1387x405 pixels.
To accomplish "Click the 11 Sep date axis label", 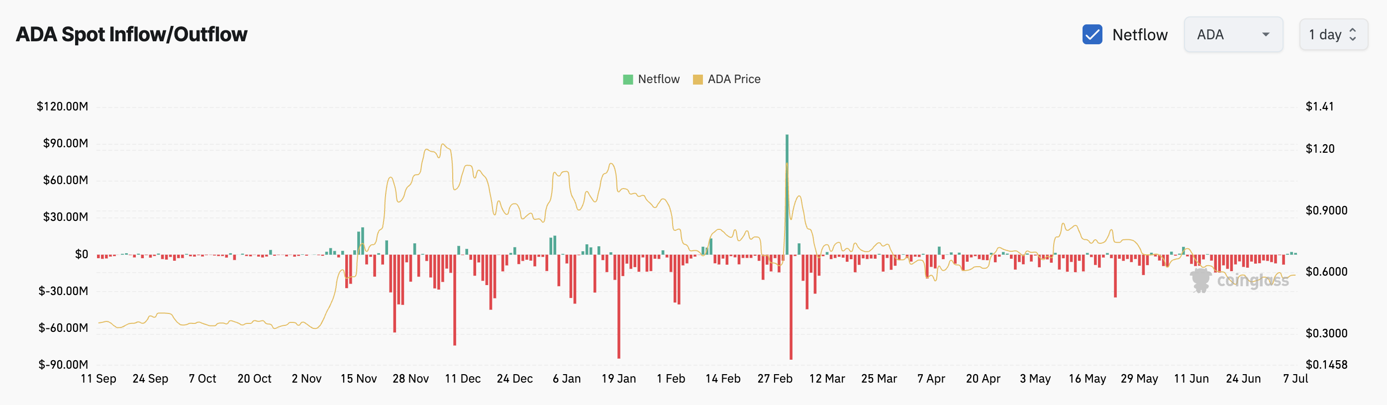I will click(98, 379).
